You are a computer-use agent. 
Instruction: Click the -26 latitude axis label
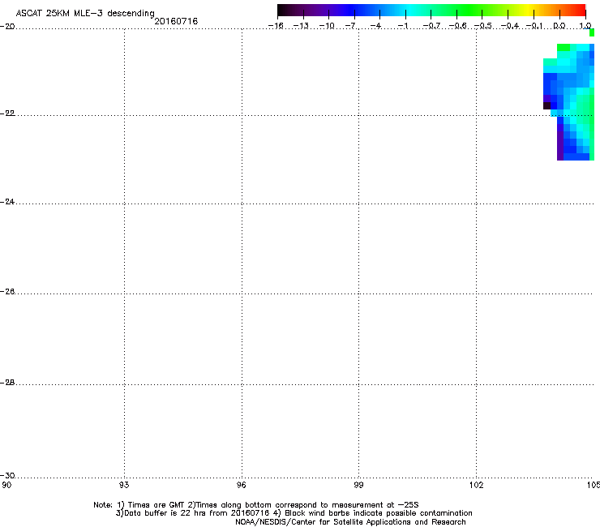click(x=7, y=292)
